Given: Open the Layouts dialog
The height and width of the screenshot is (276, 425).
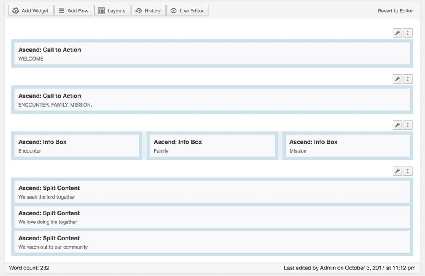Looking at the screenshot, I should 112,10.
